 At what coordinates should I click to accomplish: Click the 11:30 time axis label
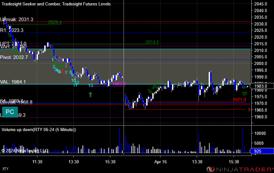point(37,162)
